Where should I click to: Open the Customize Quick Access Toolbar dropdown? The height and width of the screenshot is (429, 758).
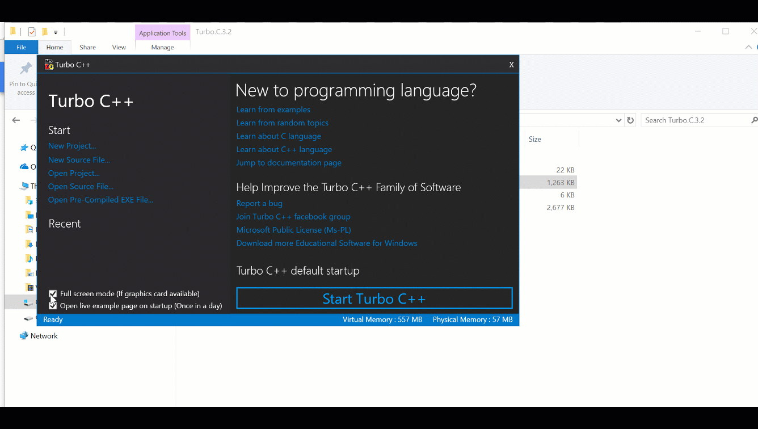point(56,32)
